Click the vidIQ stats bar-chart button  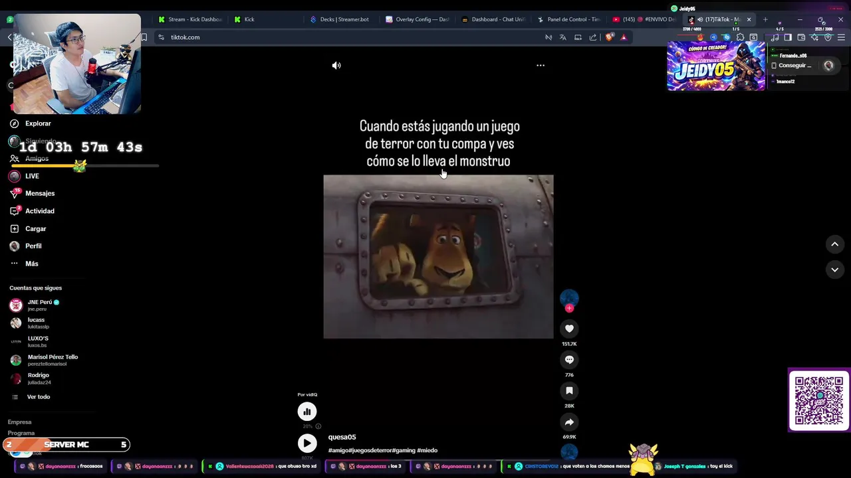coord(307,412)
